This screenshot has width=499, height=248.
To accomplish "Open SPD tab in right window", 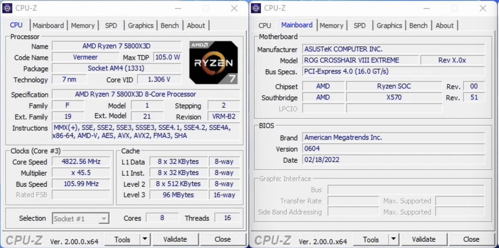I will (x=359, y=25).
